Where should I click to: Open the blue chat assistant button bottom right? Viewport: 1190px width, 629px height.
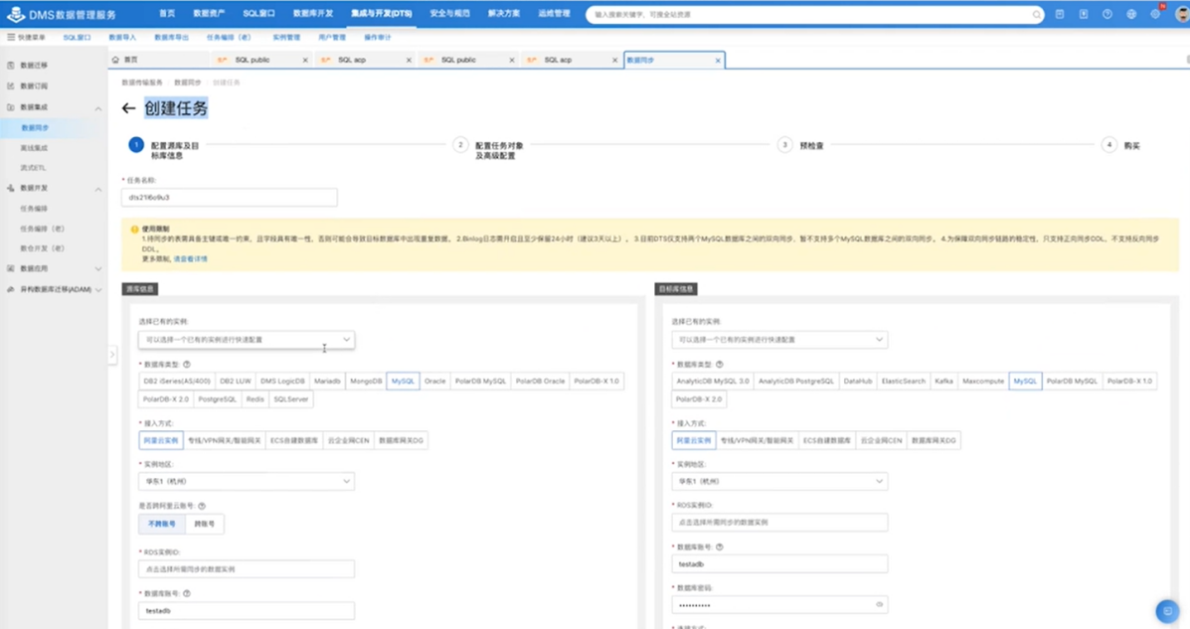pyautogui.click(x=1168, y=613)
